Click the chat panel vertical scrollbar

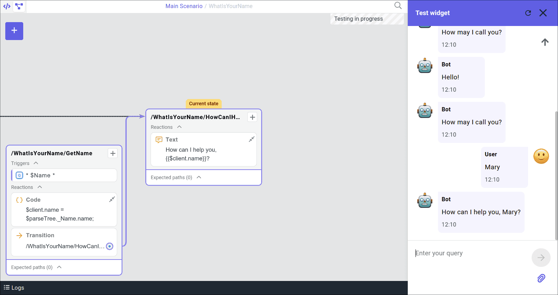pyautogui.click(x=556, y=176)
